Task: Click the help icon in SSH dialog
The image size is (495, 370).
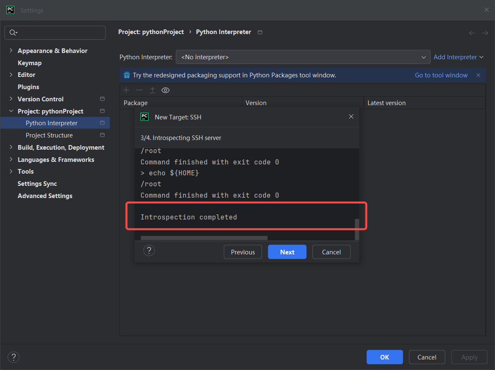Action: tap(149, 251)
